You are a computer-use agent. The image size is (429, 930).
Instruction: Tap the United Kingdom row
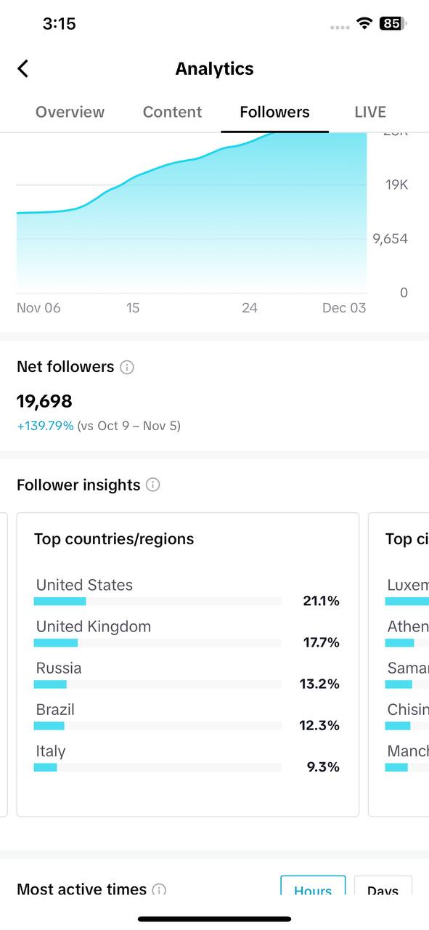coord(187,634)
